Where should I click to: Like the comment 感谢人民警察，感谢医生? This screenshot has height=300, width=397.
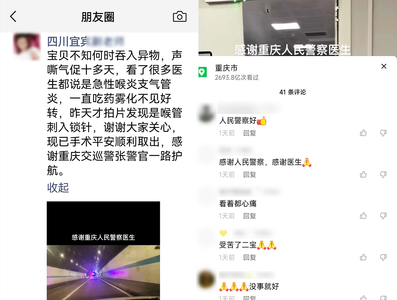click(x=363, y=174)
